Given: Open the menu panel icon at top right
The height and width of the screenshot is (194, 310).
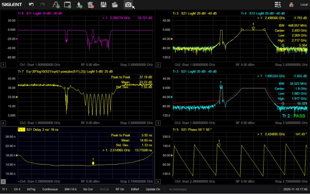Looking at the screenshot, I should click(x=278, y=5).
